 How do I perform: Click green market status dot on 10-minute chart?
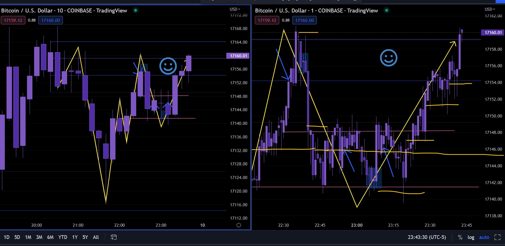[136, 10]
